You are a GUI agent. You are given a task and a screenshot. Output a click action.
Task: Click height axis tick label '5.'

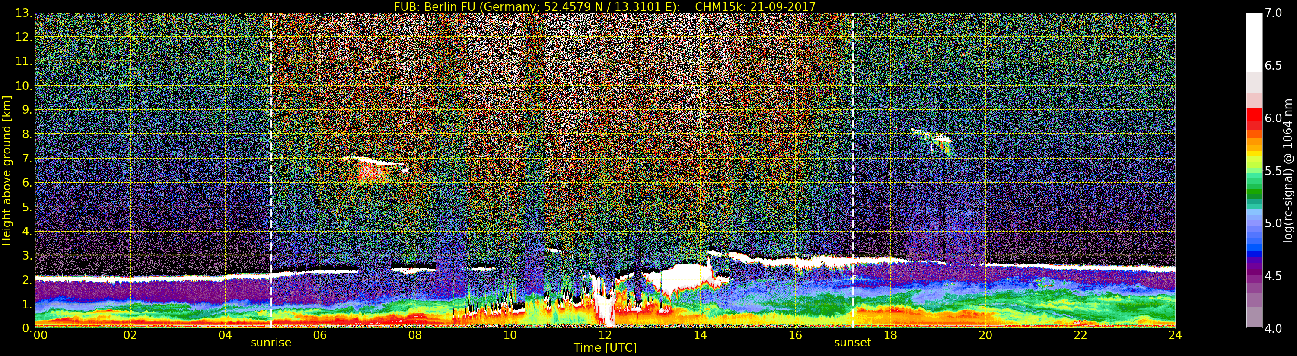tap(26, 207)
